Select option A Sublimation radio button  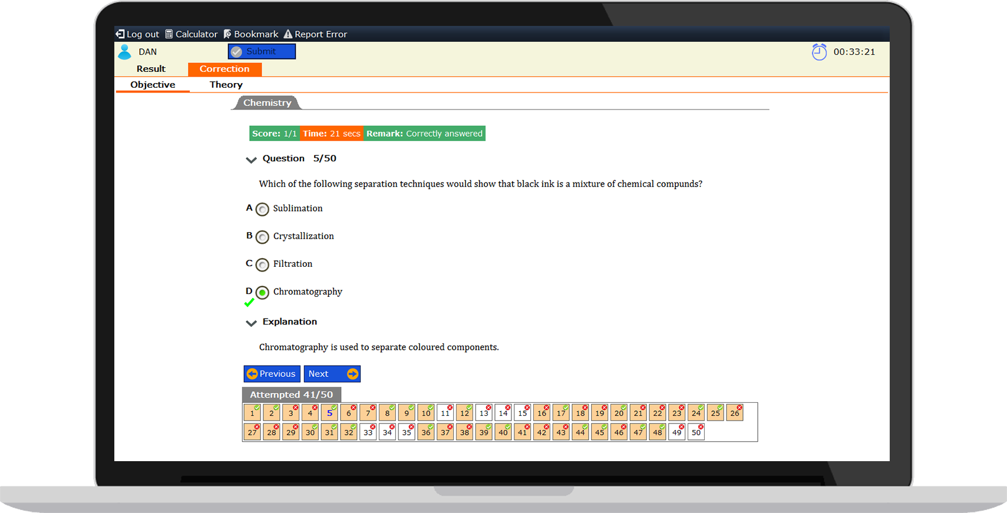263,209
